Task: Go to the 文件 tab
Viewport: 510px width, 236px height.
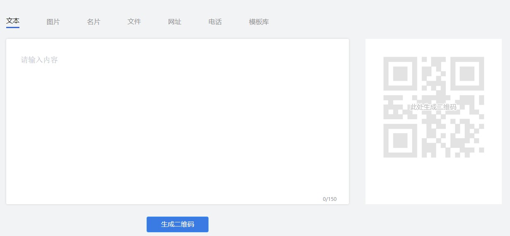Action: (134, 22)
